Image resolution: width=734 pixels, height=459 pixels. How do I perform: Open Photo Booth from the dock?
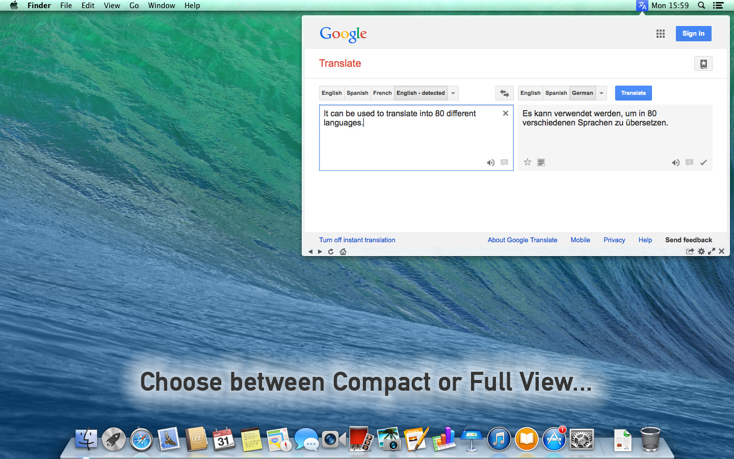(x=361, y=440)
